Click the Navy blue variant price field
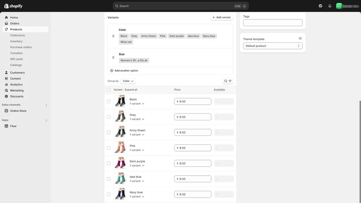Image resolution: width=361 pixels, height=203 pixels. (193, 194)
